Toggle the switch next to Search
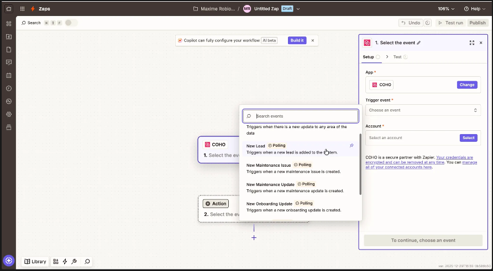The image size is (493, 271). 71,23
